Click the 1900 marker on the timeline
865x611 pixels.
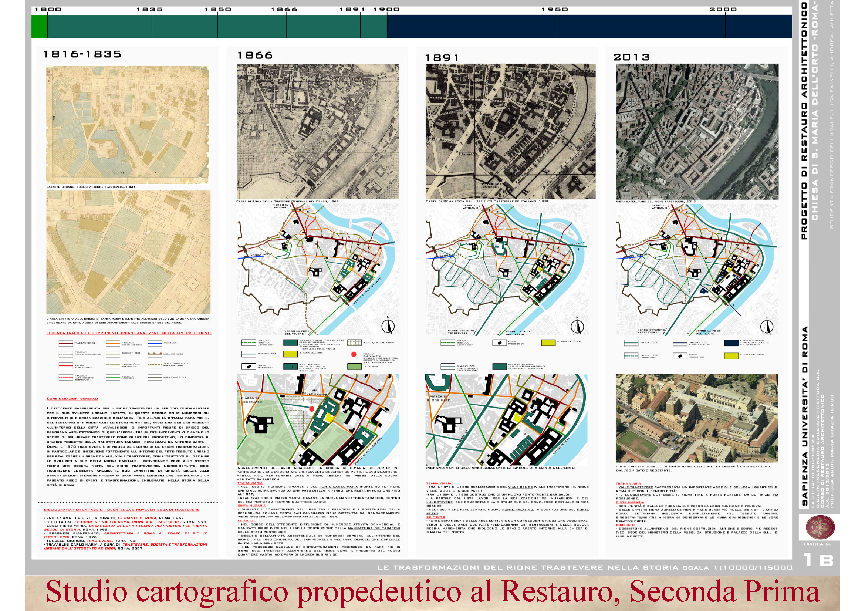click(386, 9)
